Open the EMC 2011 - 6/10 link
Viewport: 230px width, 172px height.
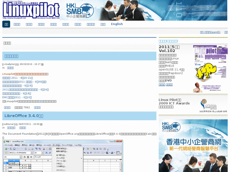point(17,97)
